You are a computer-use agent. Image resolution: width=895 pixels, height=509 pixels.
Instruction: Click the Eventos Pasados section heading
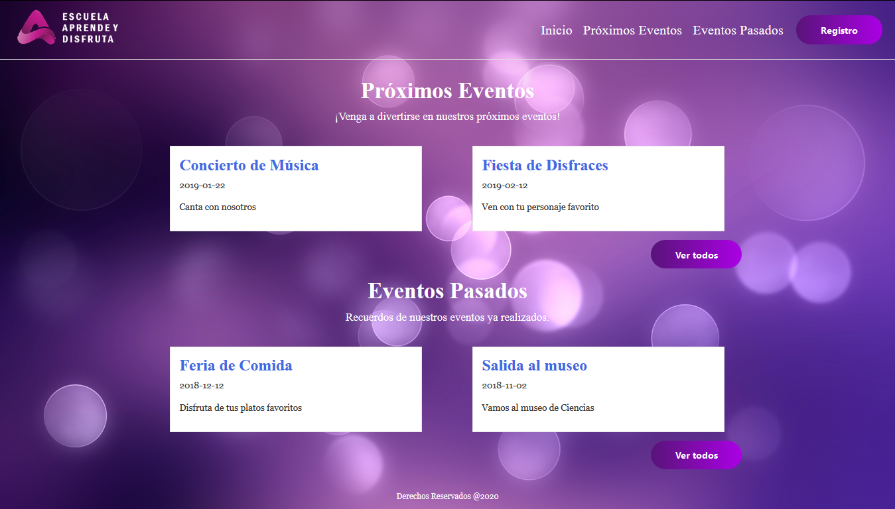[448, 290]
